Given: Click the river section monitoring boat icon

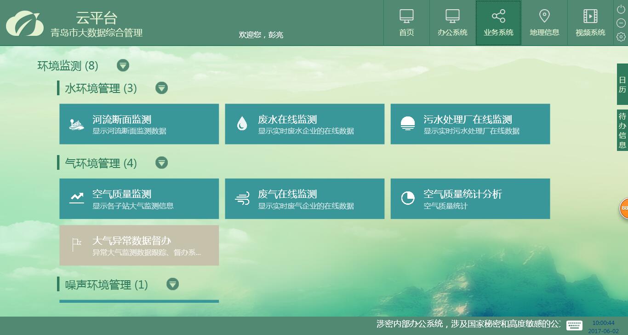Looking at the screenshot, I should [76, 124].
